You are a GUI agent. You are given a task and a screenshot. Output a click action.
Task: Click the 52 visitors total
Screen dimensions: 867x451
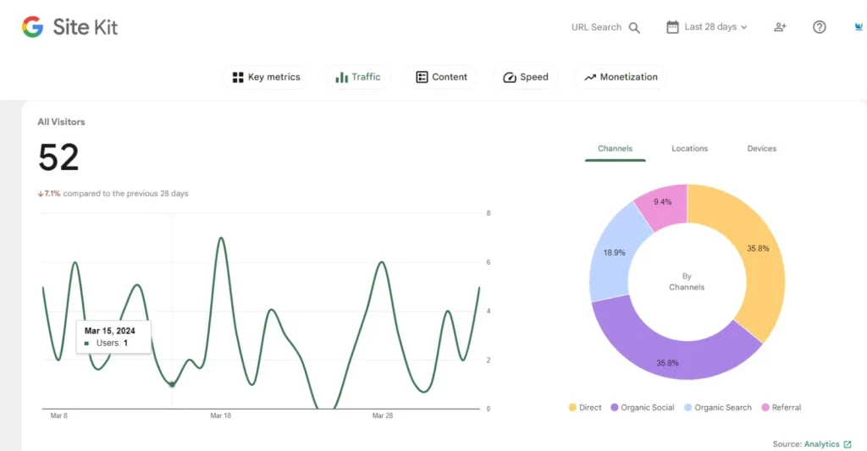58,157
